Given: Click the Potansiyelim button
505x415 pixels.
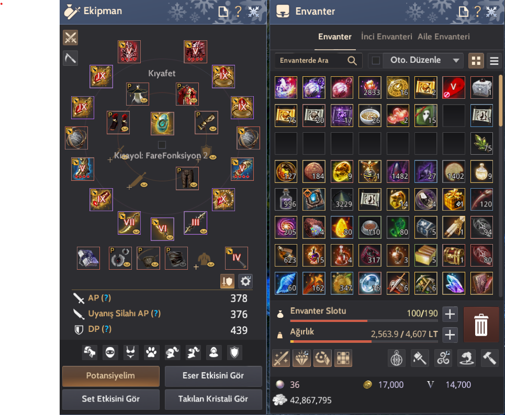Looking at the screenshot, I should [111, 376].
